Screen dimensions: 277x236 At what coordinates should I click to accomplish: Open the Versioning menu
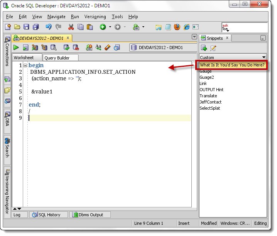95,17
